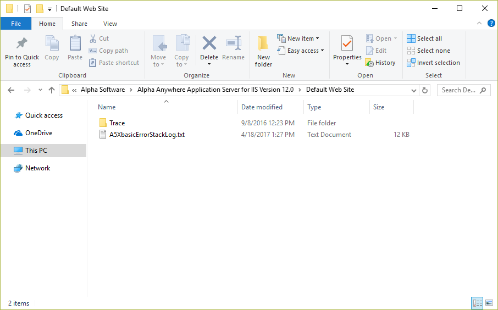The image size is (498, 310).
Task: Select This PC in navigation pane
Action: (43, 150)
